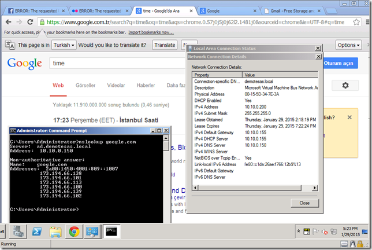Select Command Prompt taskbar button

coord(111,231)
